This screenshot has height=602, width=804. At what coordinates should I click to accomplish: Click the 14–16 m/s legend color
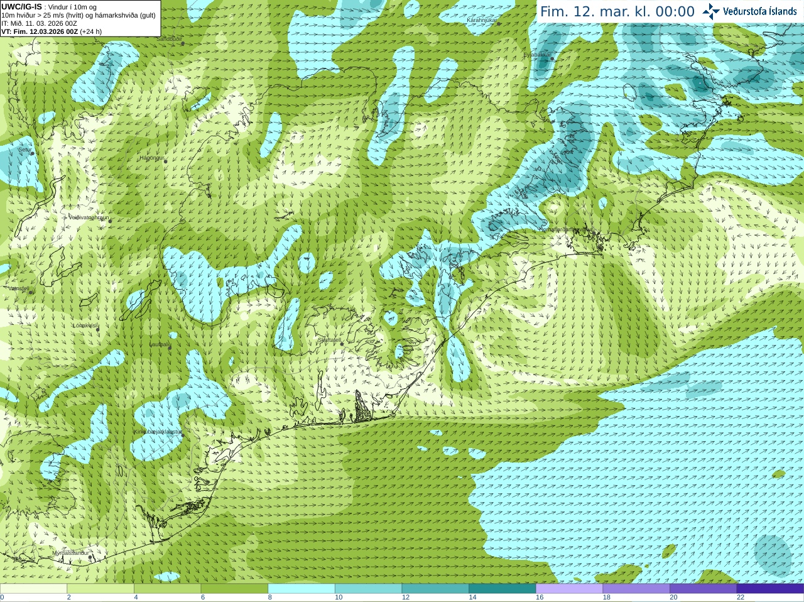[x=503, y=588]
